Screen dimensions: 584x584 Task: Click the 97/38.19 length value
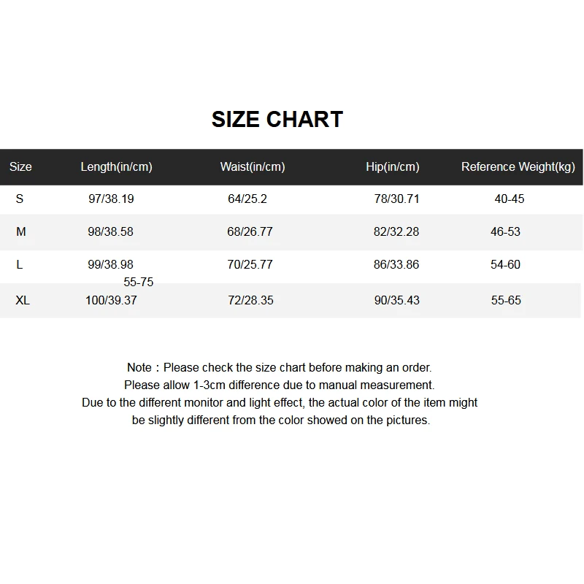tap(111, 199)
